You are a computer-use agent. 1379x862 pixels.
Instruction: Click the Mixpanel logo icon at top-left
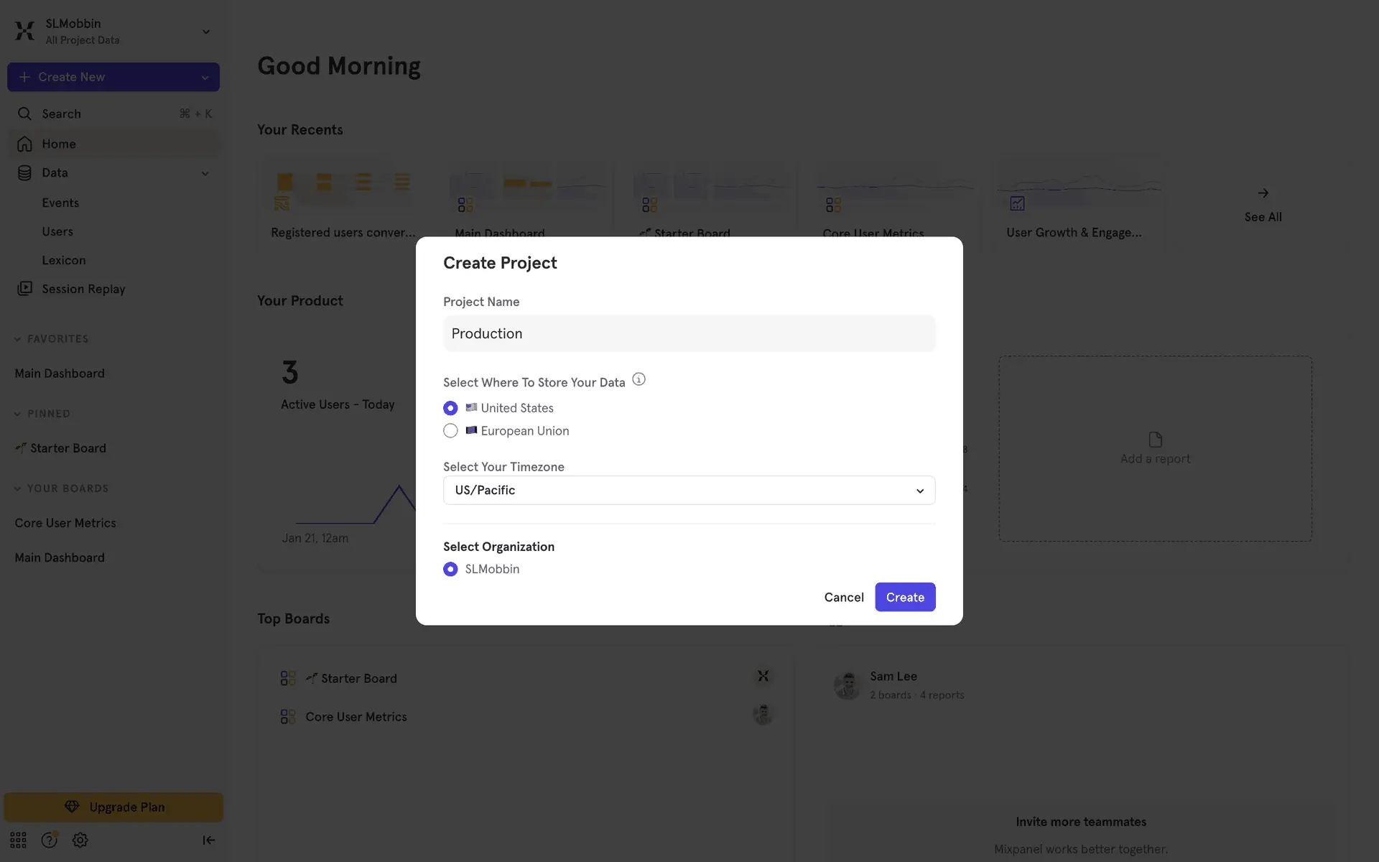(24, 31)
